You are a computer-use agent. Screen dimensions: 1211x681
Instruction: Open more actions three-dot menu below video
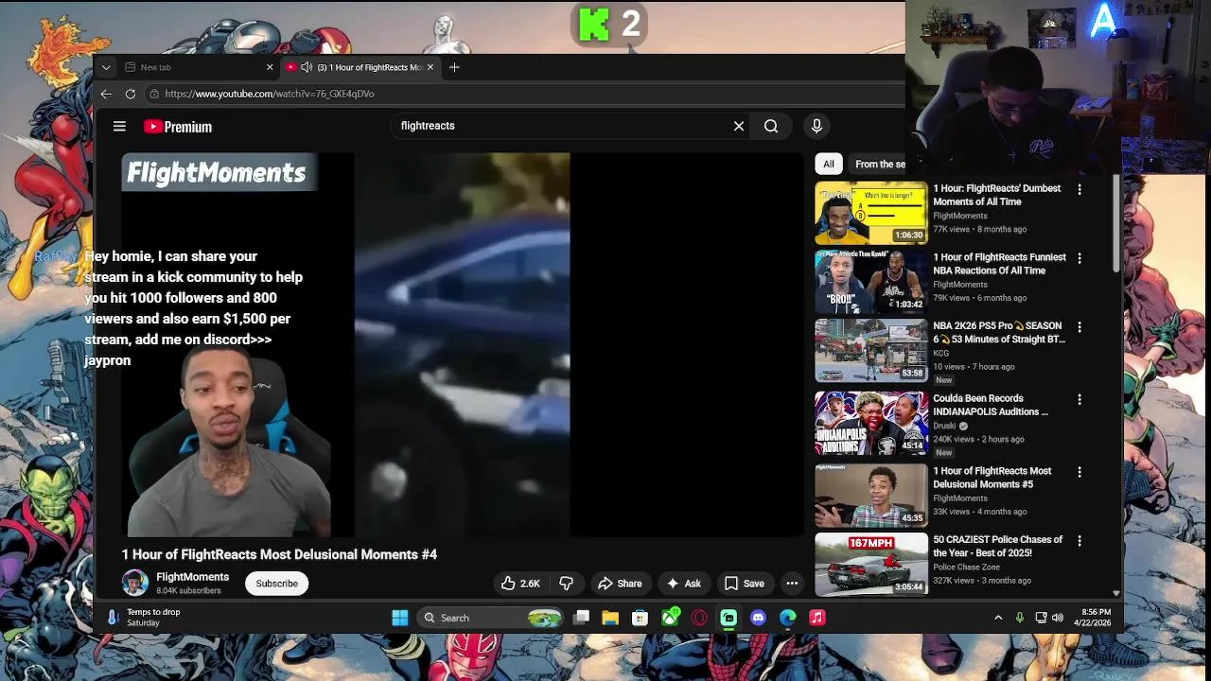792,584
